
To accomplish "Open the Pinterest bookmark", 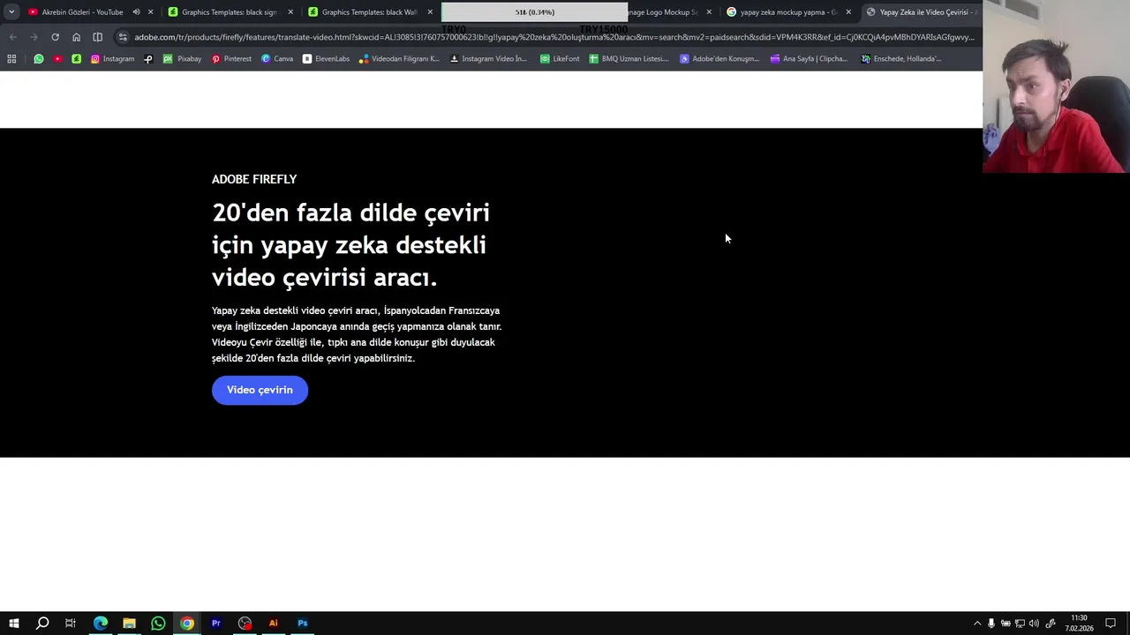I will coord(231,59).
